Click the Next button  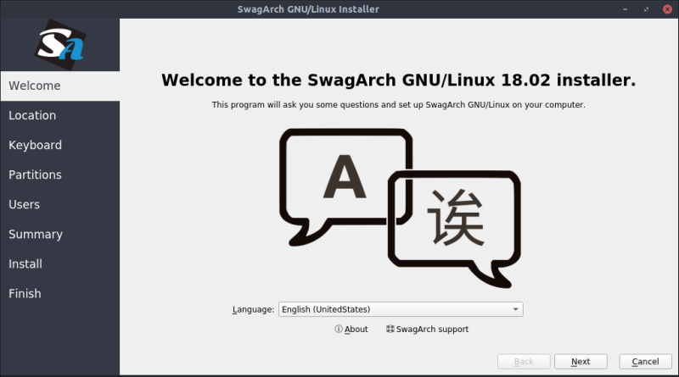tap(581, 362)
